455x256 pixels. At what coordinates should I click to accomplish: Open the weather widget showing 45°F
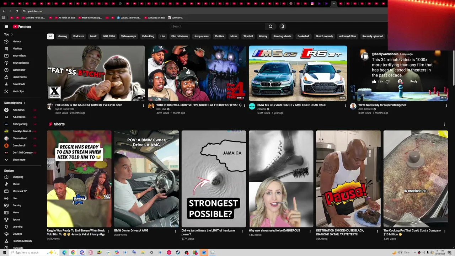401,252
